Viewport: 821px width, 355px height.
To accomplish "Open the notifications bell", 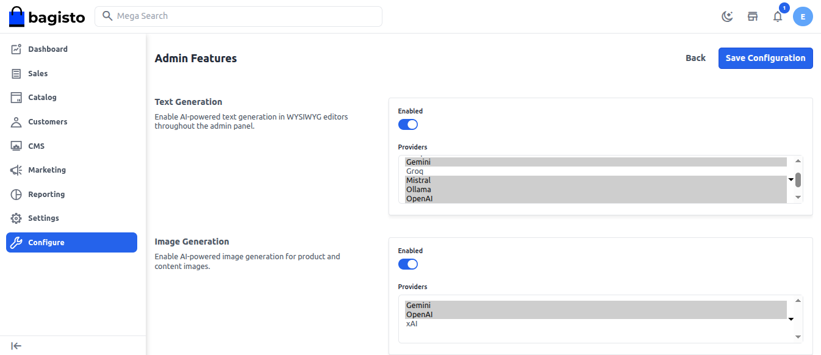I will point(778,16).
